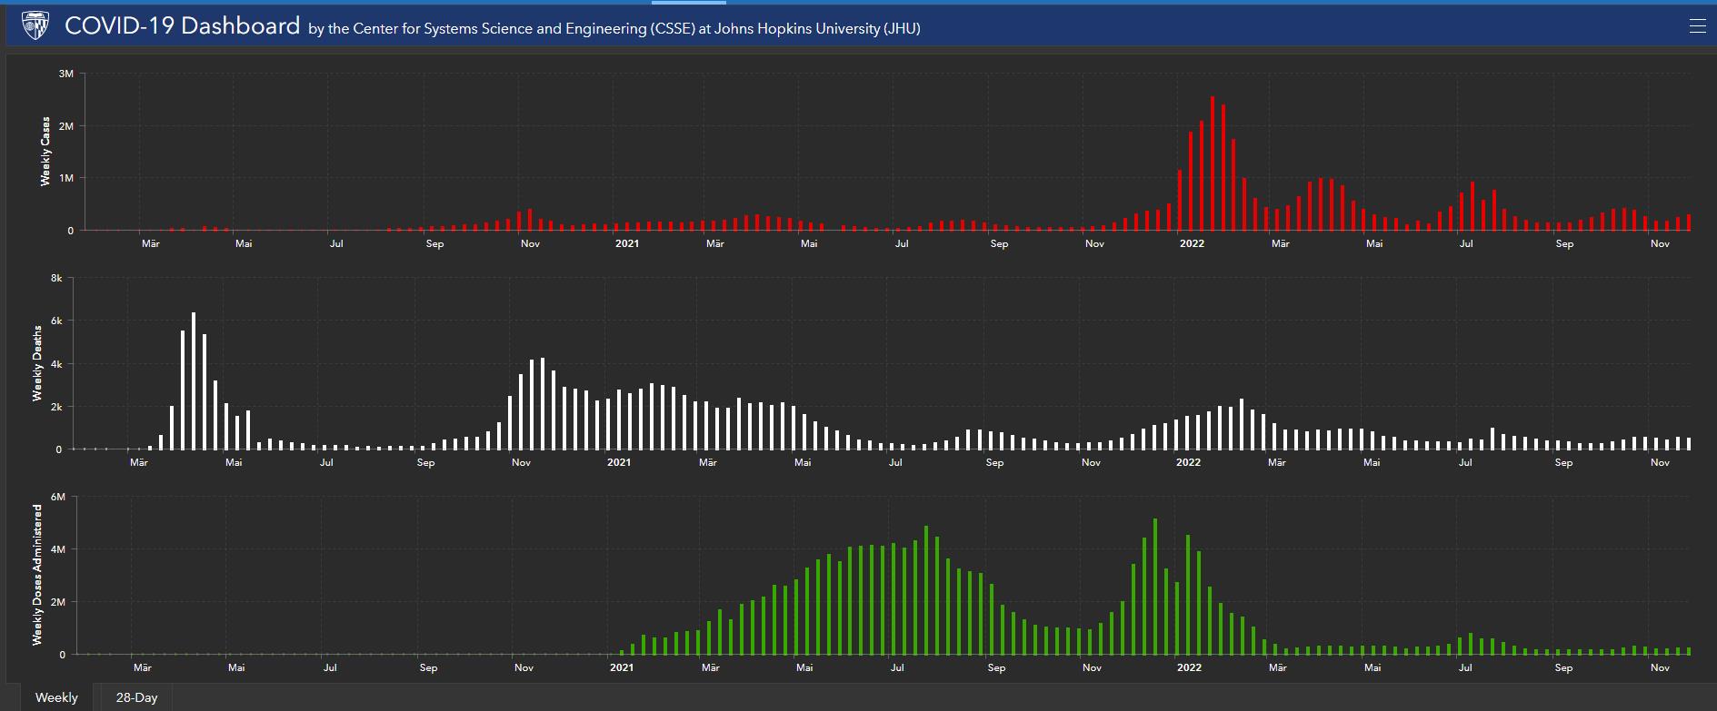This screenshot has width=1717, height=711.
Task: Click the COVID-19 Dashboard title
Action: (x=182, y=26)
